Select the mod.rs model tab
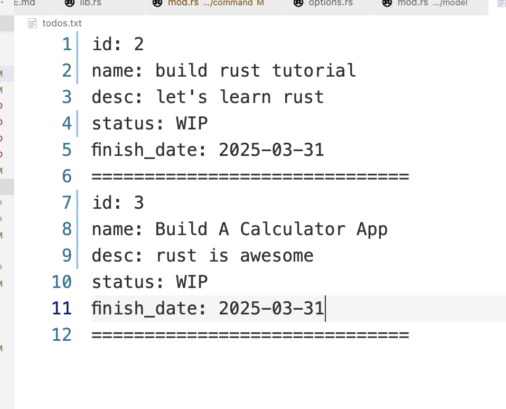 coord(431,5)
